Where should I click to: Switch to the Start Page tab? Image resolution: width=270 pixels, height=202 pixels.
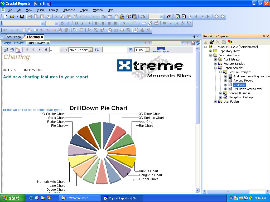(14, 37)
